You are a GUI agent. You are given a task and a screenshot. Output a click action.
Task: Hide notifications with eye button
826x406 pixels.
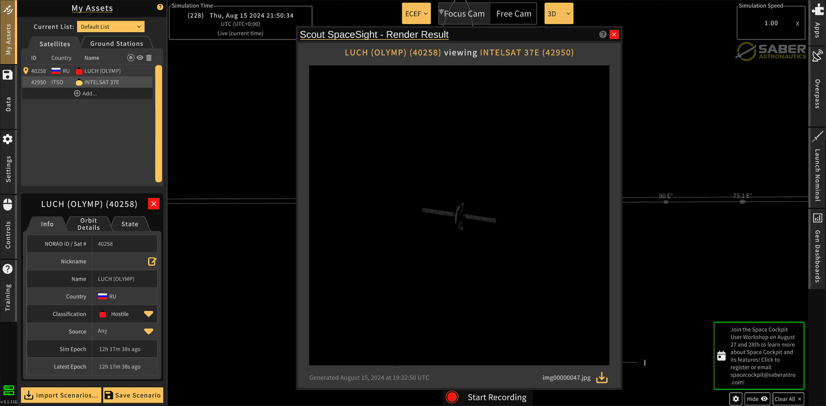[757, 399]
